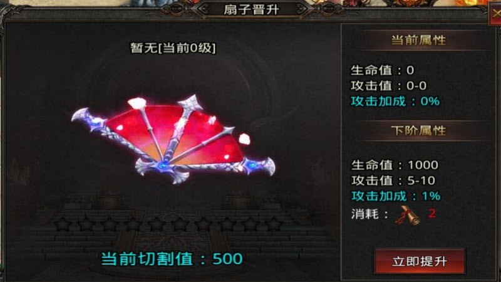This screenshot has height=282, width=501.
Task: Click the 扇子晋升 title banner
Action: point(251,9)
